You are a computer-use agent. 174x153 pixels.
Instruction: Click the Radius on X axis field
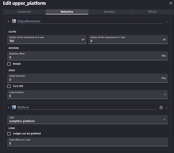tap(47, 39)
